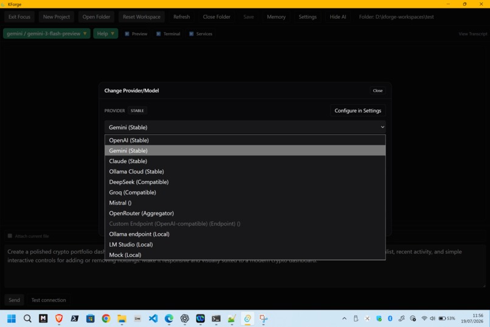Select the Mistral () option
Screen dimensions: 490x327
click(x=245, y=203)
